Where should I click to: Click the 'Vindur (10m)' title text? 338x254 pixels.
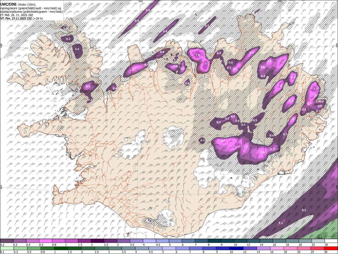(x=27, y=4)
